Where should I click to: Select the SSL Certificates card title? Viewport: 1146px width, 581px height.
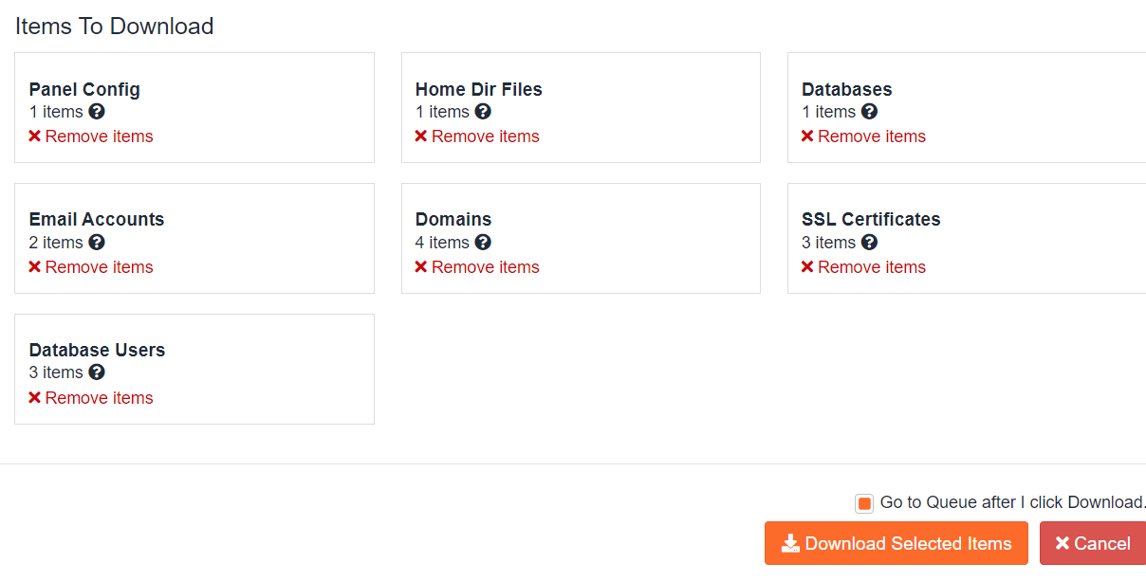click(871, 219)
